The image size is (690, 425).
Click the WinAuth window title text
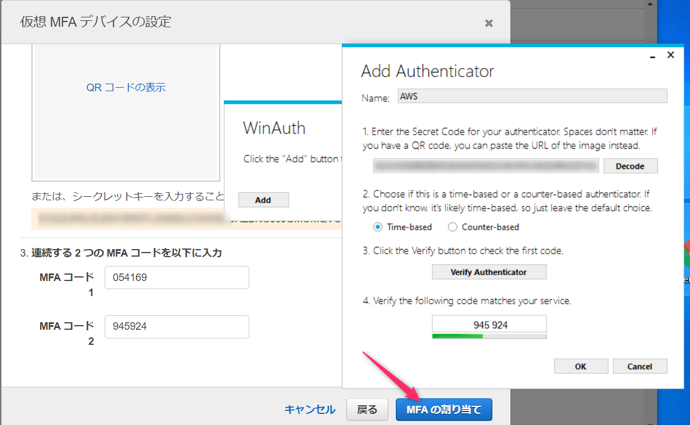click(274, 128)
